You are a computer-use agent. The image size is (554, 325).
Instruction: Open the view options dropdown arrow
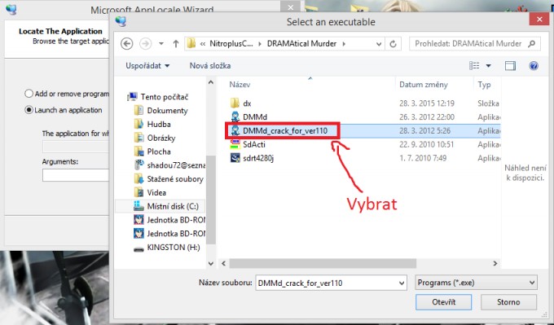coord(488,66)
